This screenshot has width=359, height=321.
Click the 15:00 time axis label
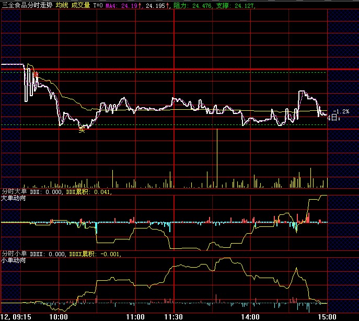[327, 317]
